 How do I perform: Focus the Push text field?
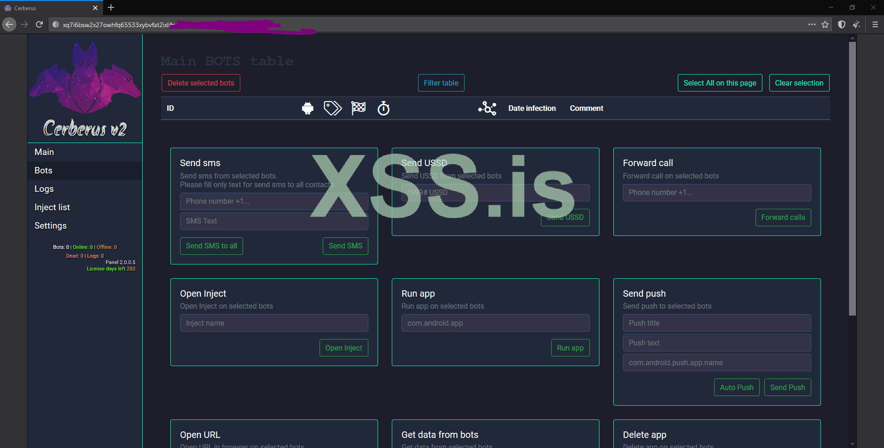point(717,343)
